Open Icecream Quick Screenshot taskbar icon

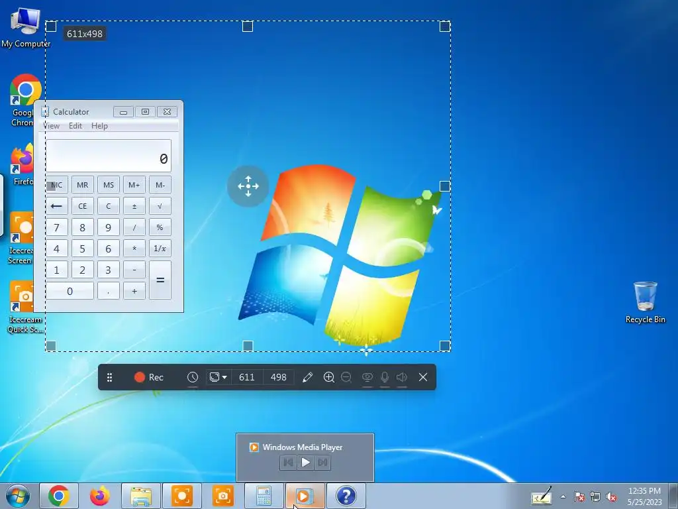222,496
